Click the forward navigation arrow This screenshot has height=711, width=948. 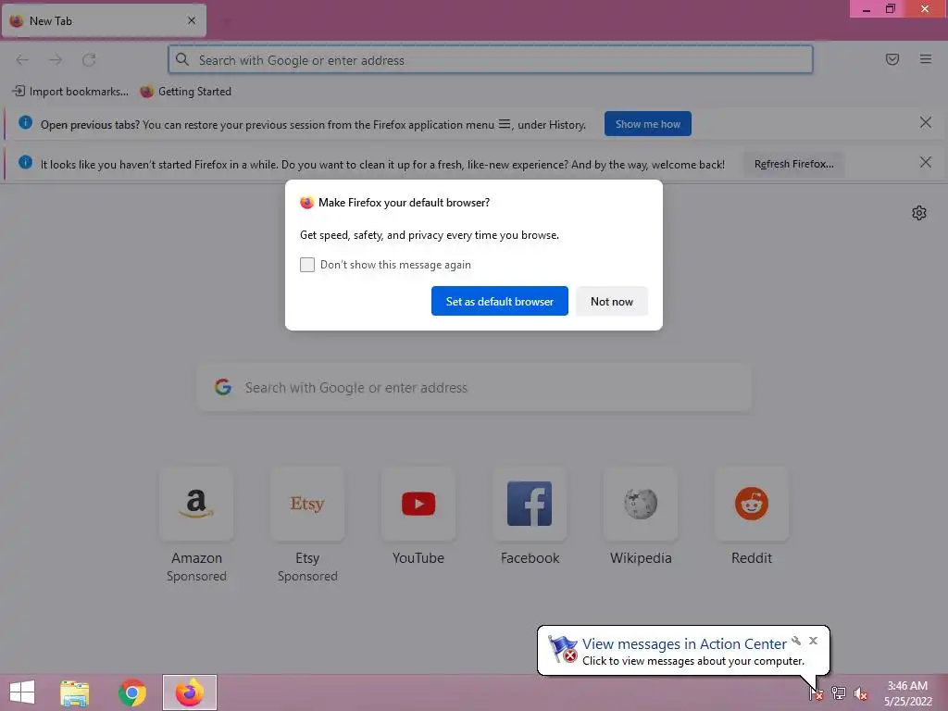pos(56,60)
